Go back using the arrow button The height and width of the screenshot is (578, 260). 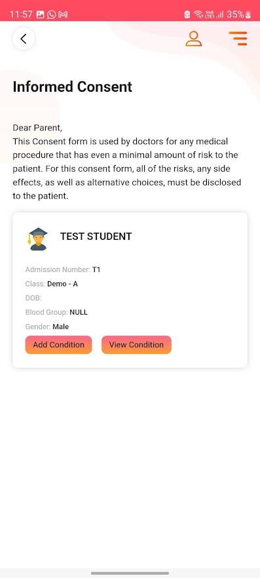[24, 39]
